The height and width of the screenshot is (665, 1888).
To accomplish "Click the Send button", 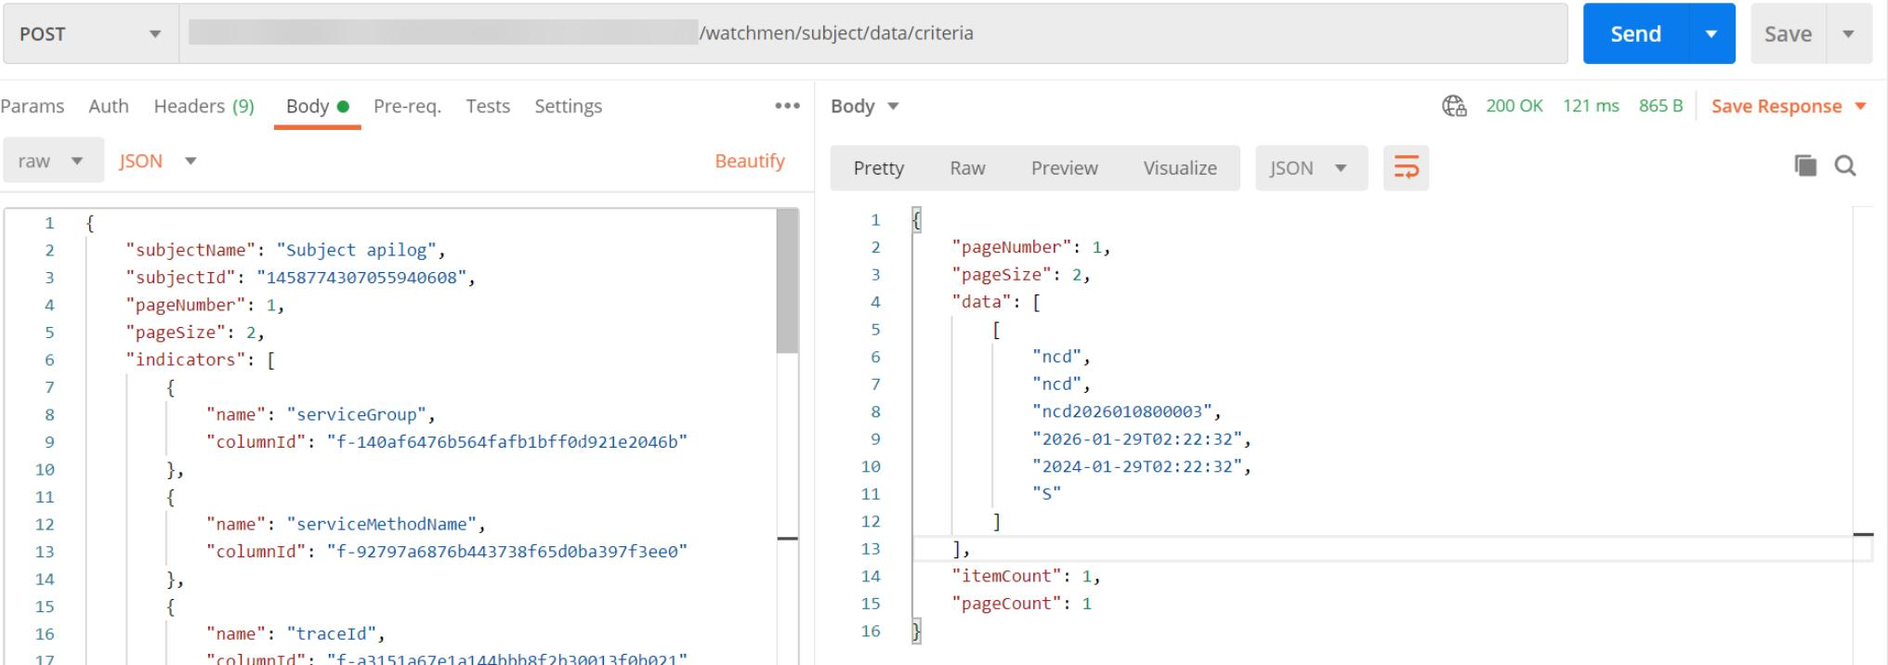I will 1635,33.
